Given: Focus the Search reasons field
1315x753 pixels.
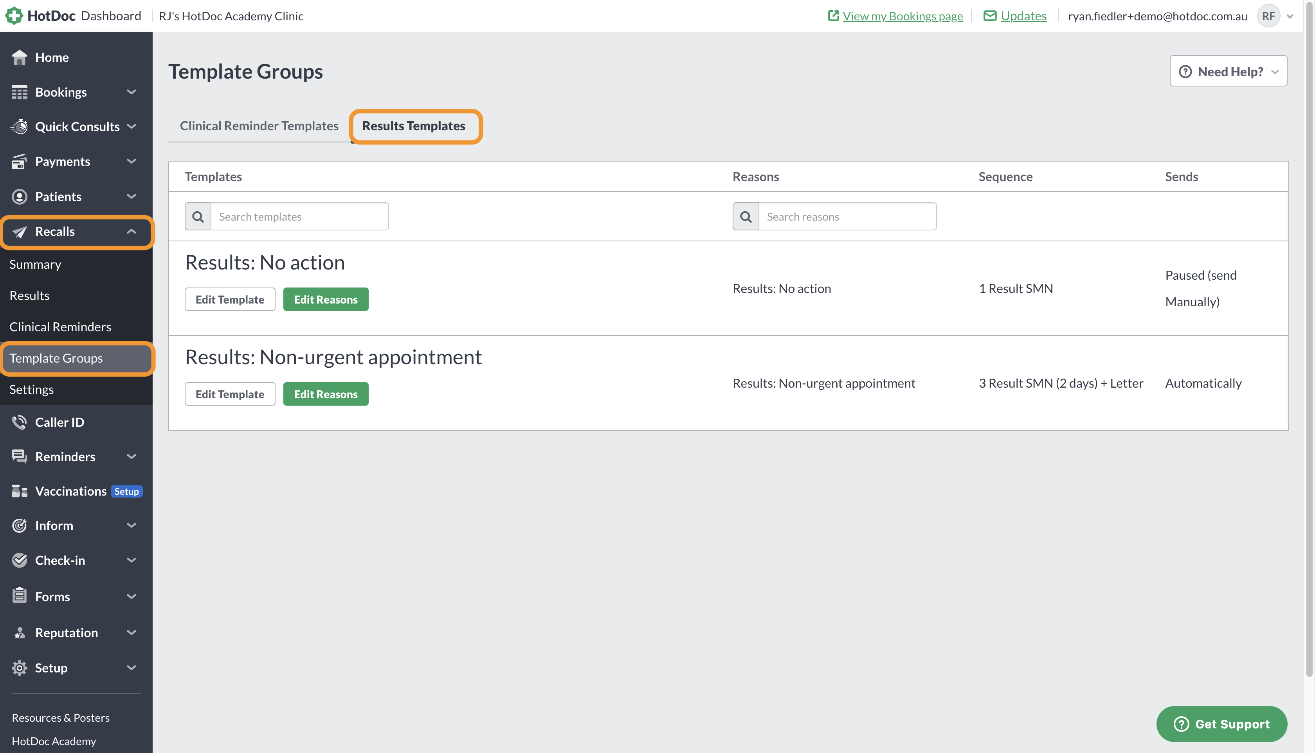Looking at the screenshot, I should click(847, 217).
